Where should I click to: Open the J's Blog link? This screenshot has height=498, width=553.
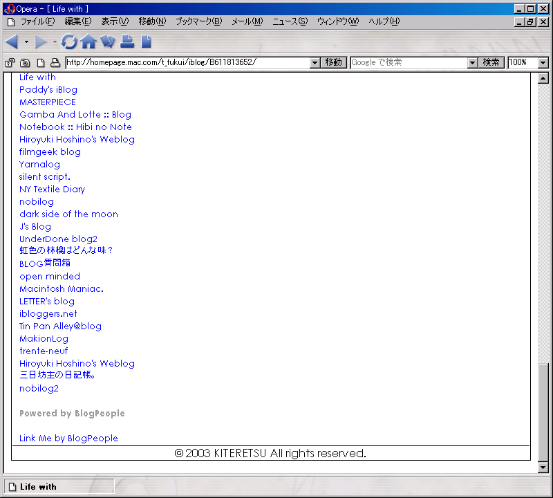coord(35,227)
